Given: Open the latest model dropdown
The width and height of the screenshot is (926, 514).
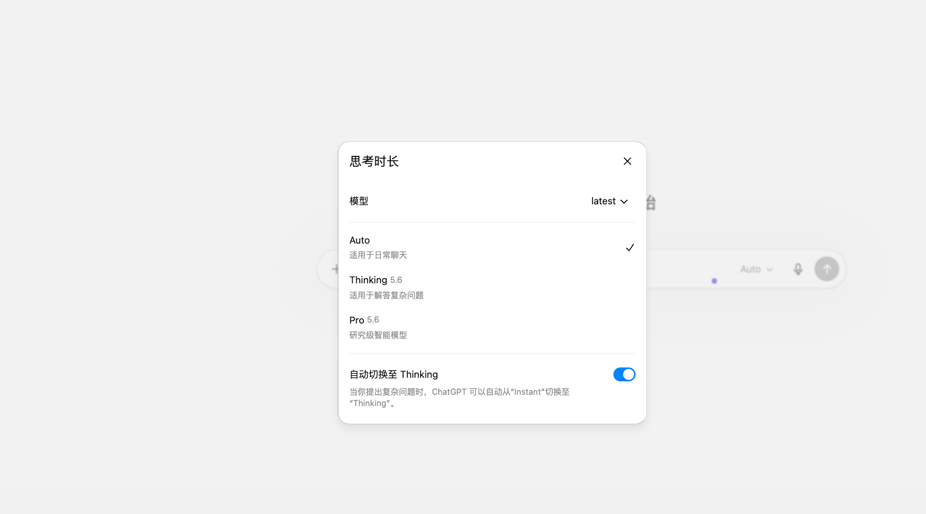Looking at the screenshot, I should (610, 201).
